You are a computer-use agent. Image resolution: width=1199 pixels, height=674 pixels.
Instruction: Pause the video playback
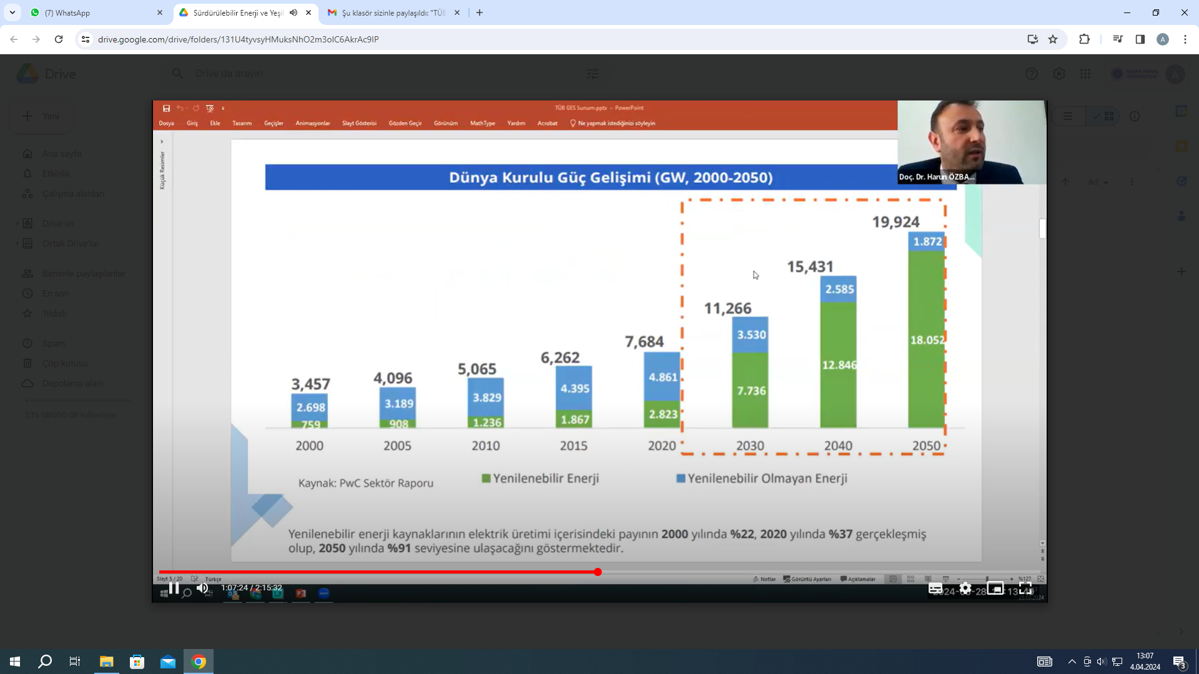click(174, 588)
